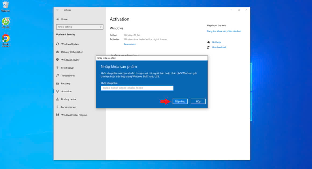Click the Get help chat icon

[208, 42]
